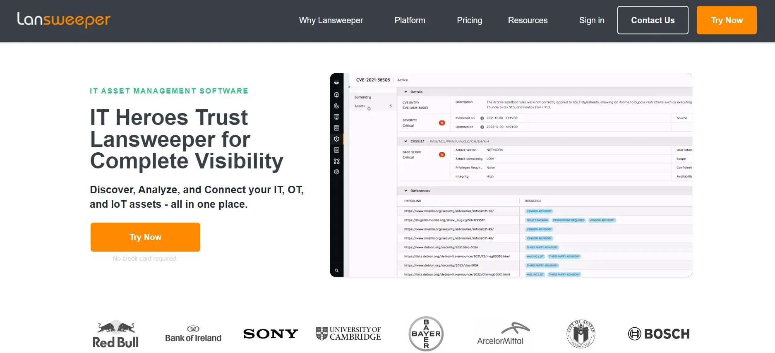Select the diagram nodes sidebar icon
The image size is (775, 353).
click(x=336, y=161)
